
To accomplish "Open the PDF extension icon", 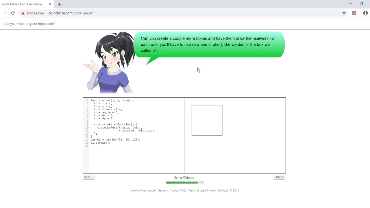I will click(x=354, y=13).
